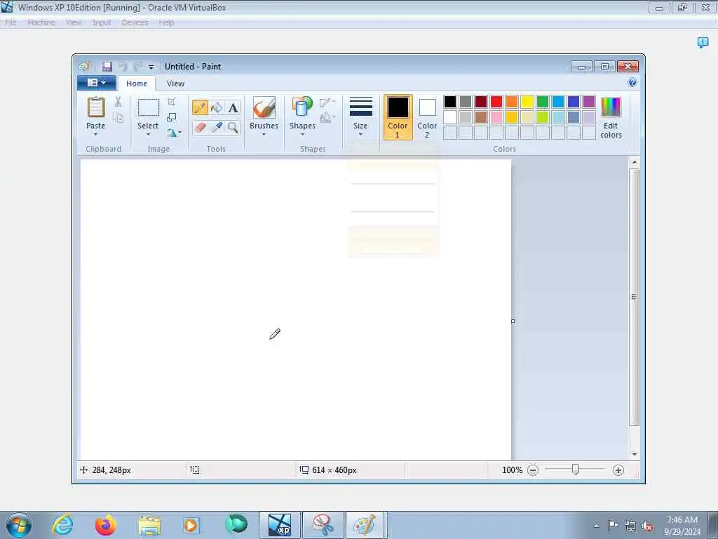Pick the purple color swatch
This screenshot has width=718, height=539.
tap(589, 102)
